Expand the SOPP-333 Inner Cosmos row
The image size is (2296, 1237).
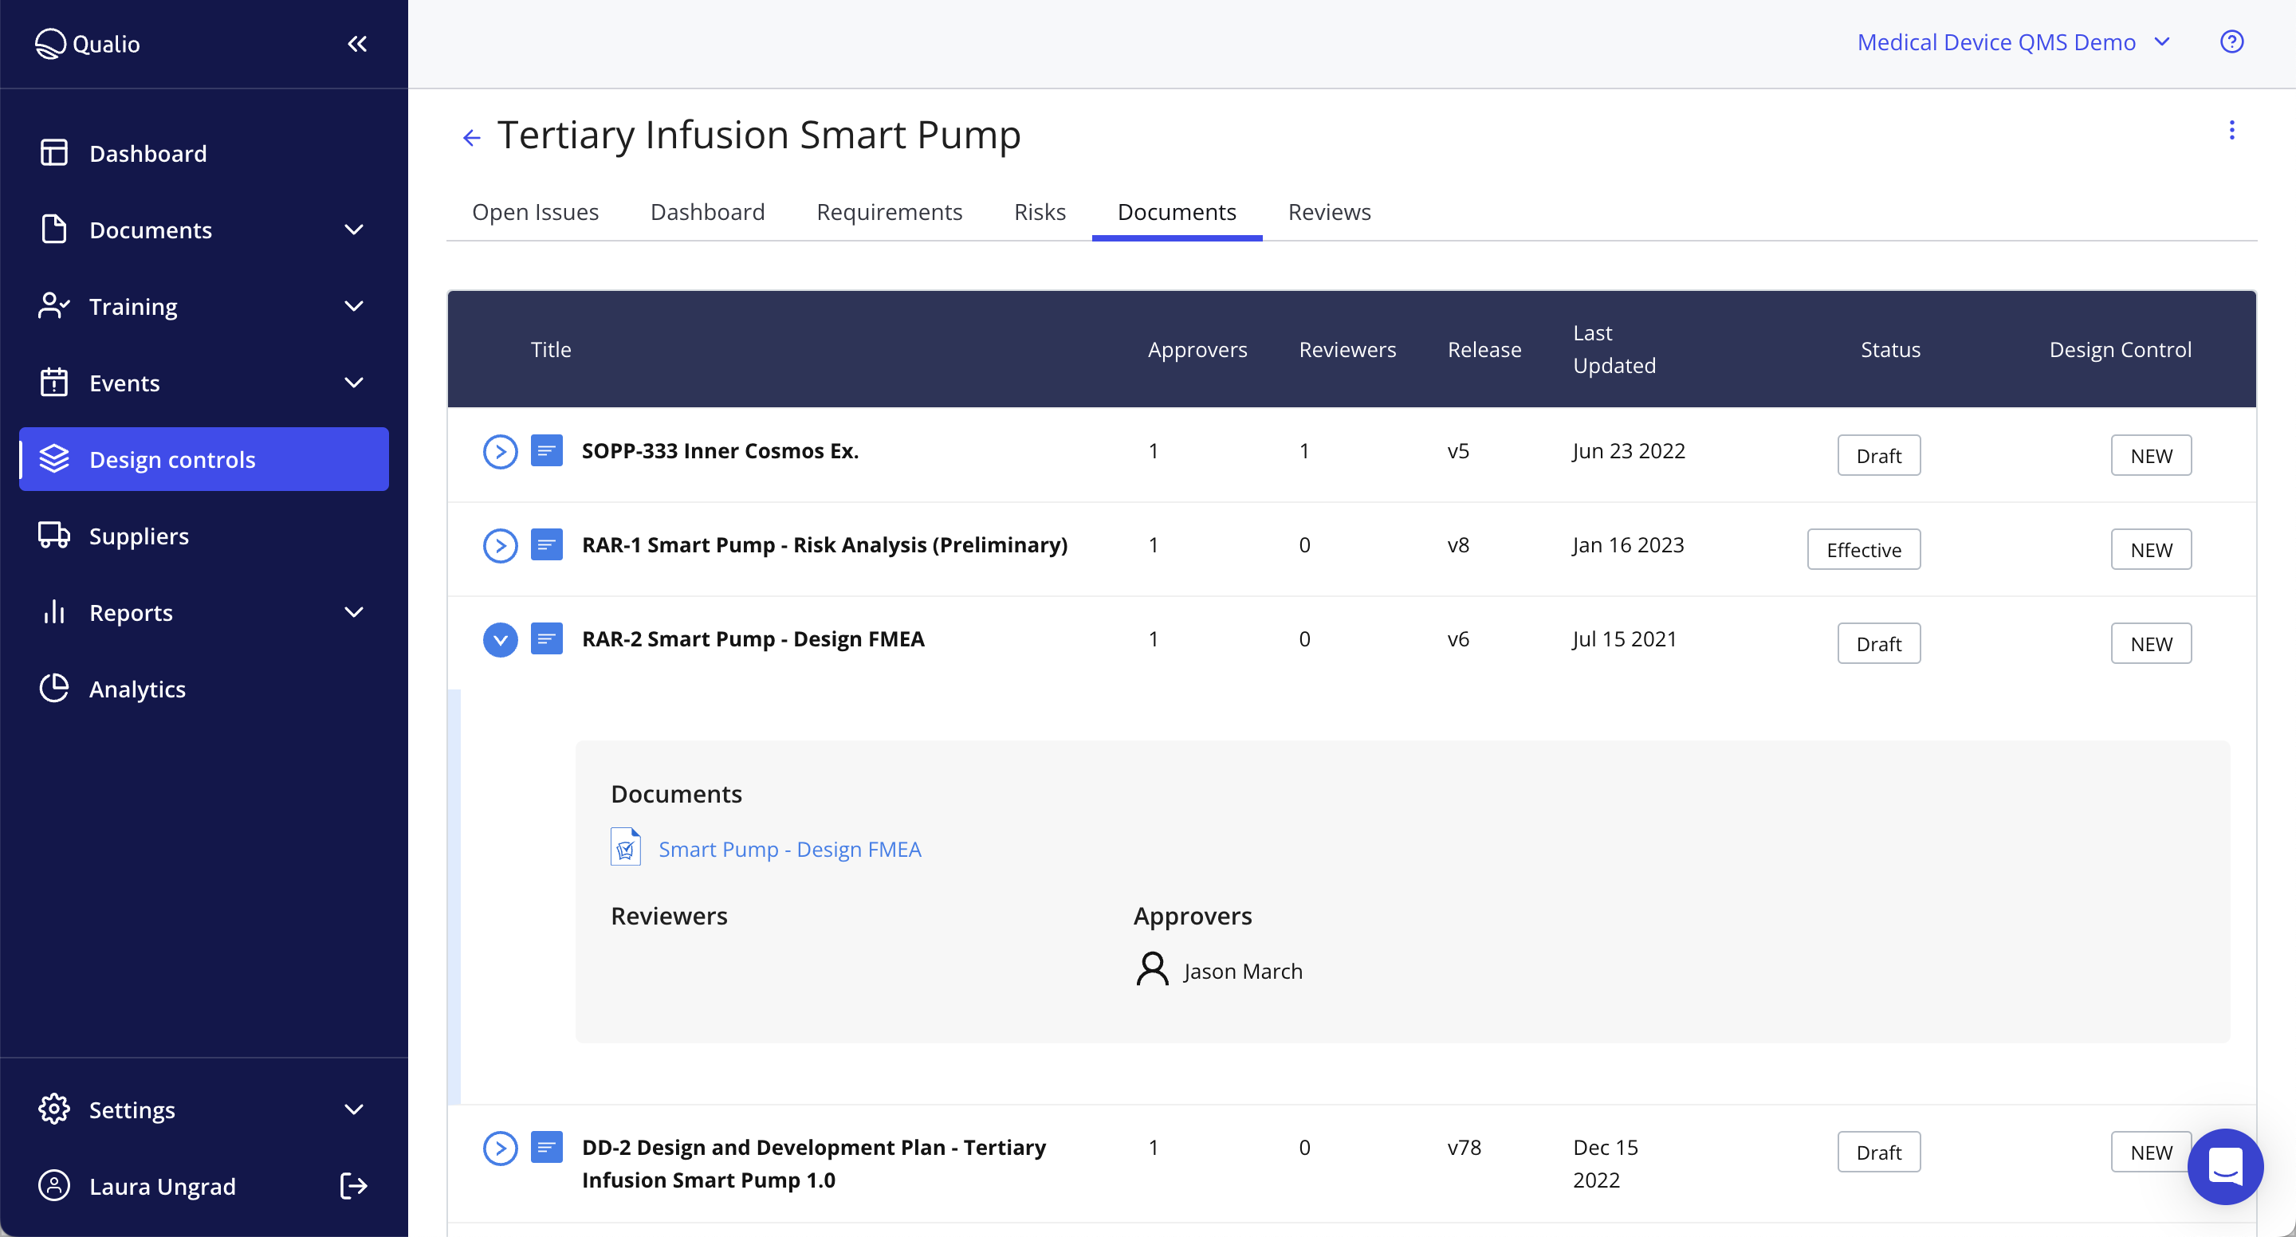pos(500,451)
